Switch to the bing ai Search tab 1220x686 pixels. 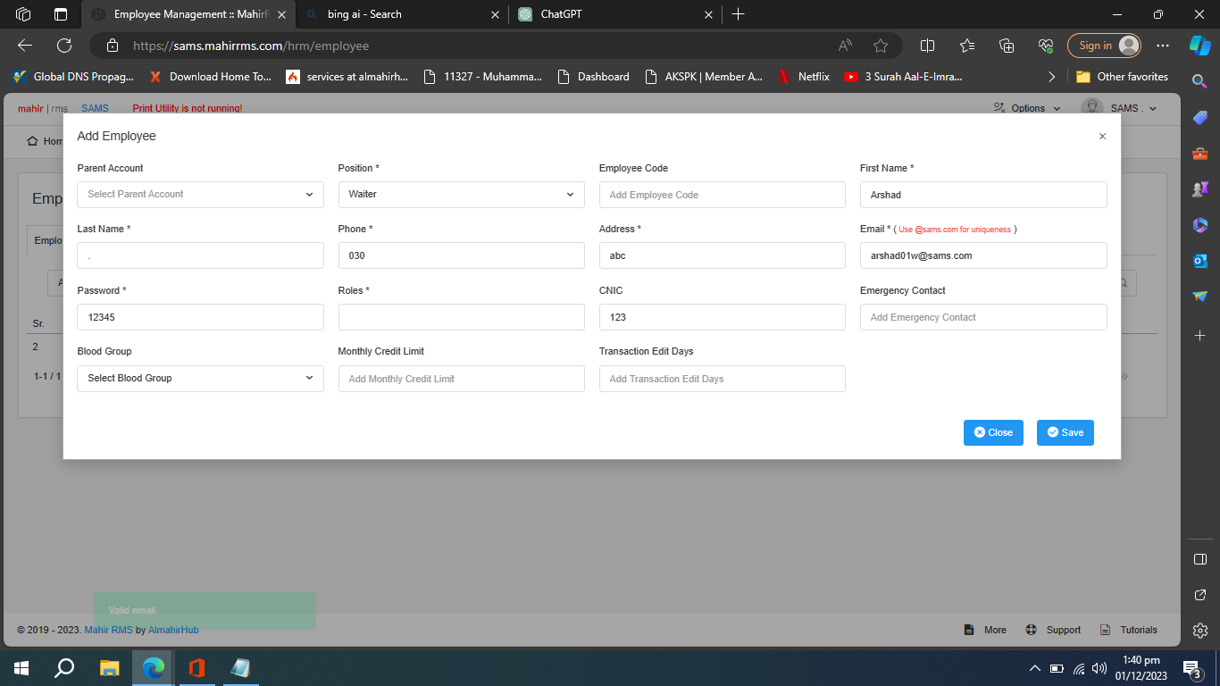click(x=400, y=14)
